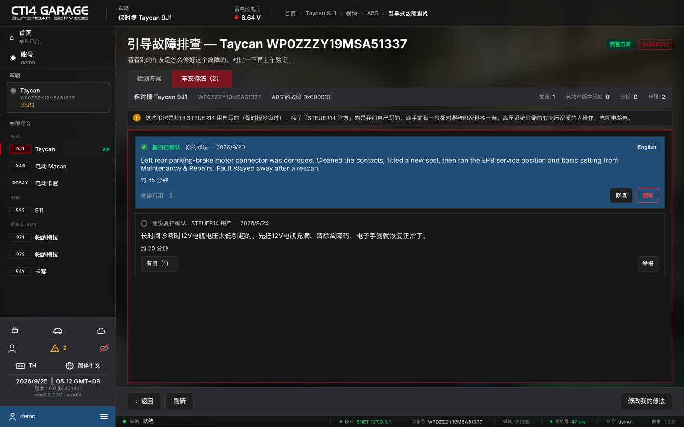Select 9J1 Taycan platform row
Screen dimensions: 684x427
(x=58, y=149)
